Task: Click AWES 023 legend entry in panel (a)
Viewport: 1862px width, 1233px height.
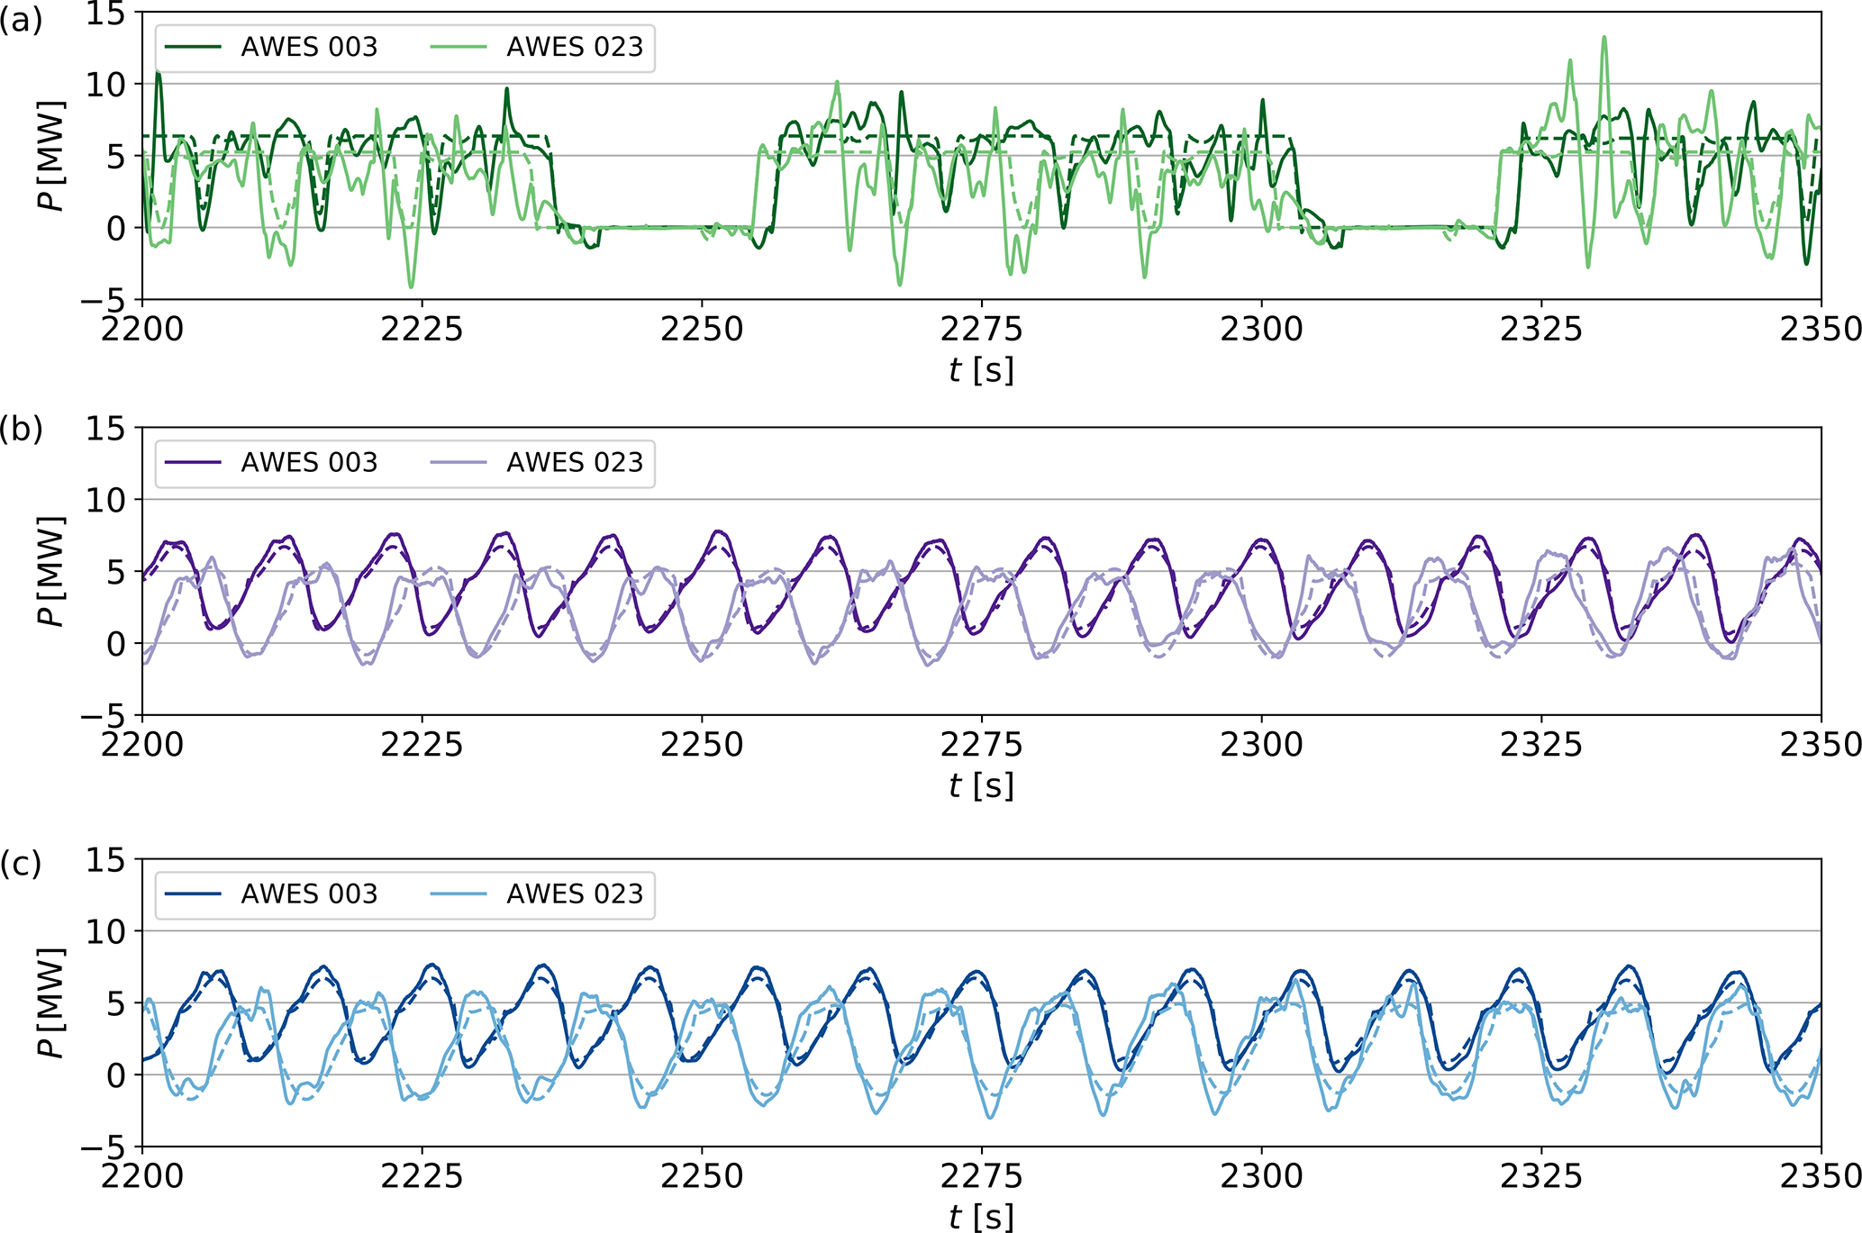Action: pos(575,48)
